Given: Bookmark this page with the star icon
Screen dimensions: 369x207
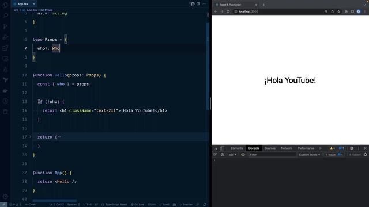Looking at the screenshot, I should [338, 11].
